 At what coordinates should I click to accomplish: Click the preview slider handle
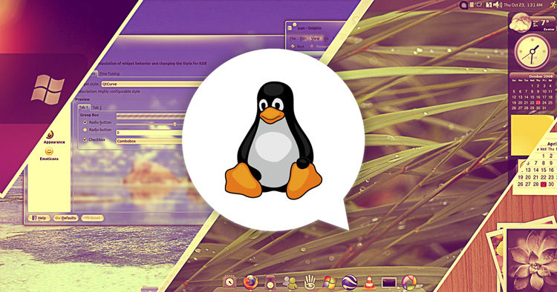[175, 124]
